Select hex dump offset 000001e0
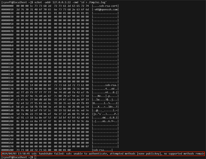The width and height of the screenshot is (206, 159). [x=7, y=114]
